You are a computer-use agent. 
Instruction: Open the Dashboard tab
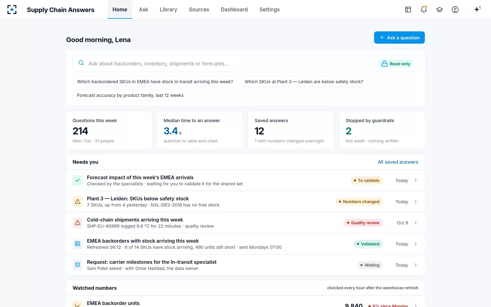point(234,10)
